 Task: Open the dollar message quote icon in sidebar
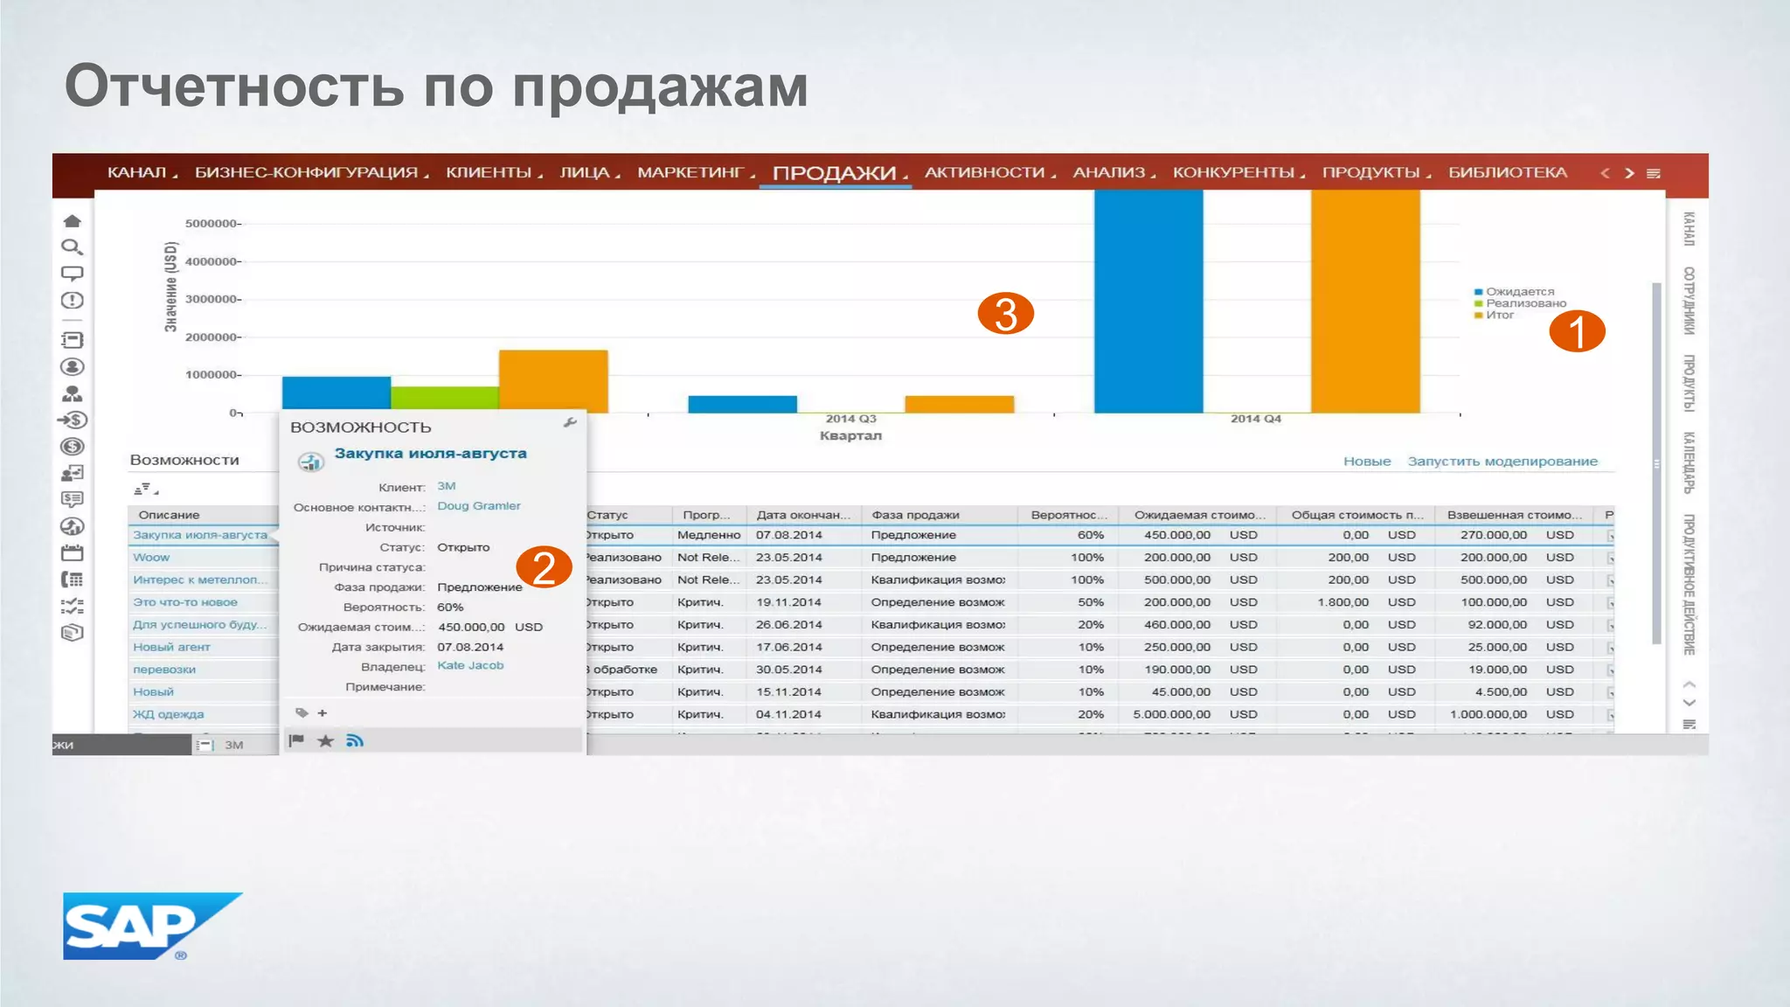[73, 499]
